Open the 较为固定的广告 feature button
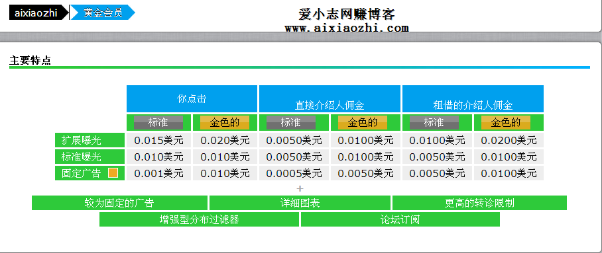The height and width of the screenshot is (253, 602). tap(119, 203)
